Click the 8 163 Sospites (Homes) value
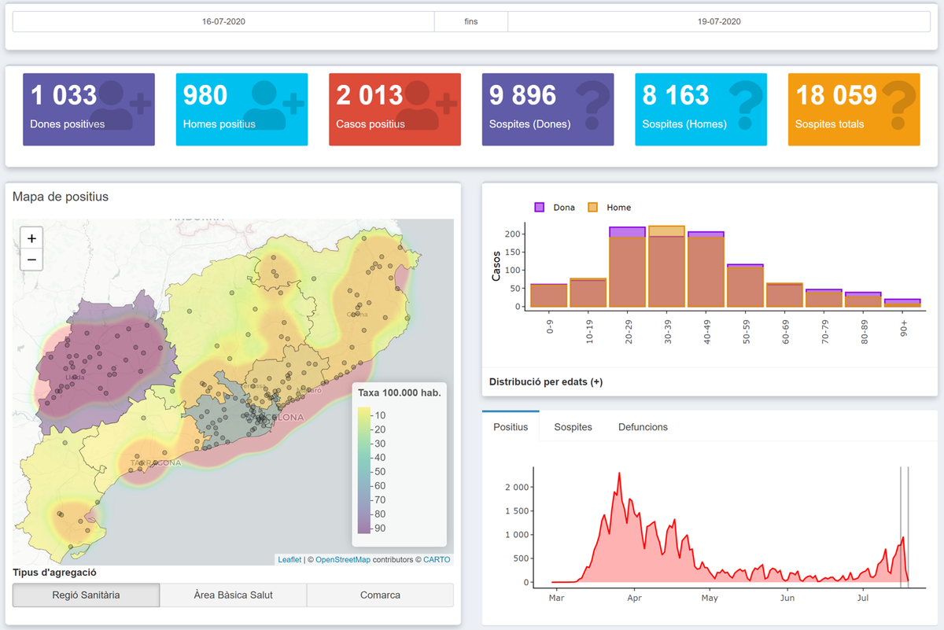944x630 pixels. coord(676,95)
